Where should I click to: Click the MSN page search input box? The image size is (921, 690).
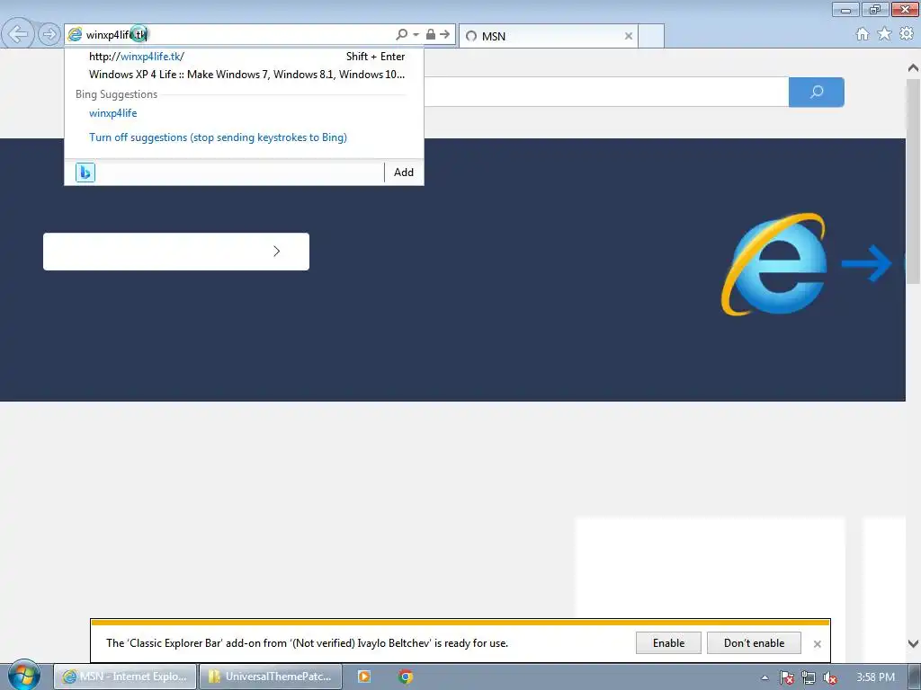pos(605,93)
